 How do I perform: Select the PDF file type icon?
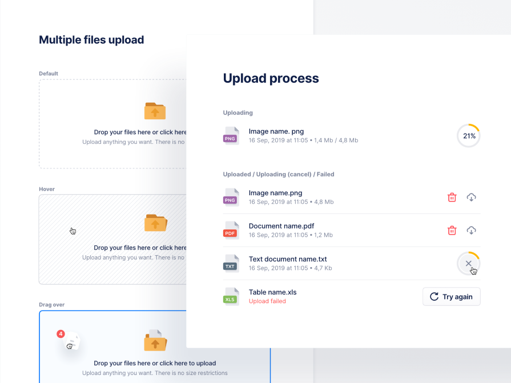pos(231,230)
